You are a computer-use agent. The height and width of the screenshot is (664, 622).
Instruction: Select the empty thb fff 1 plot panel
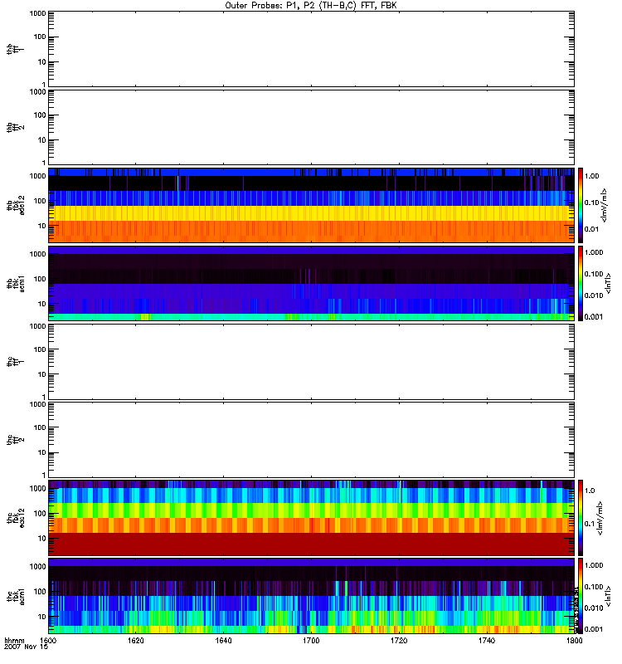pyautogui.click(x=311, y=49)
